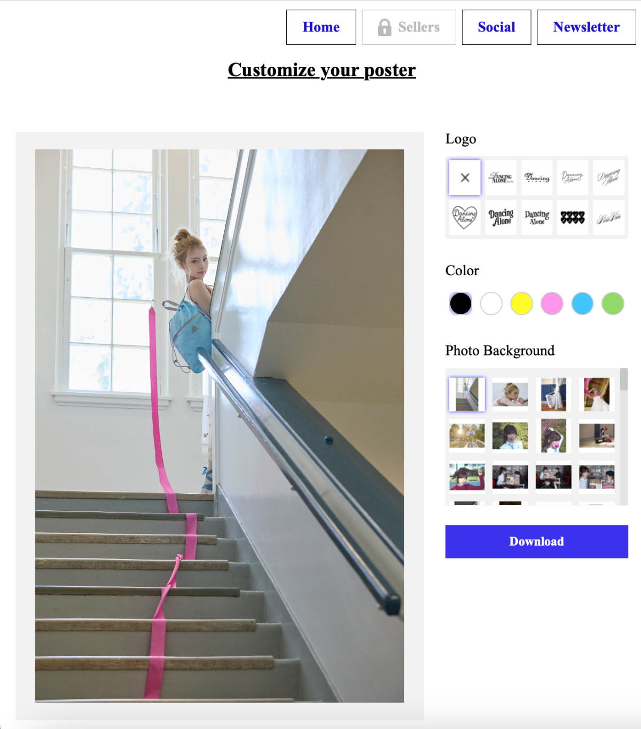Select the last script logo in the top row
Image resolution: width=641 pixels, height=729 pixels.
coord(609,177)
